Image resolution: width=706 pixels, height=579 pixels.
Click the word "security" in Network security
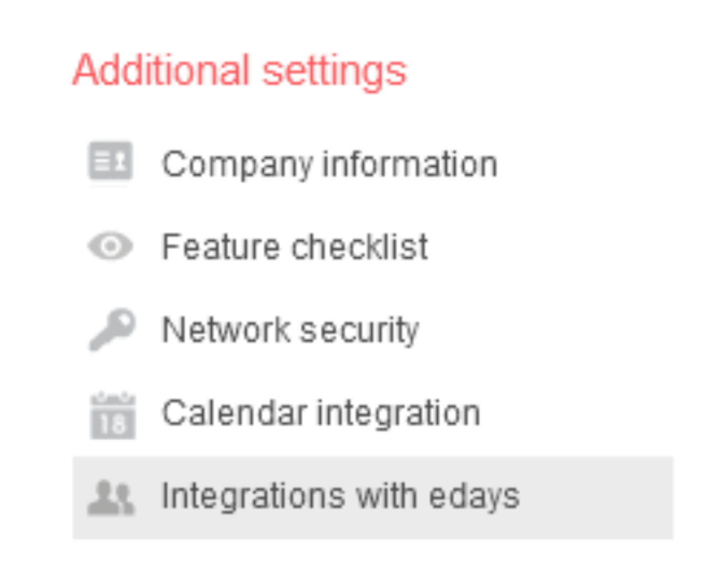(359, 329)
